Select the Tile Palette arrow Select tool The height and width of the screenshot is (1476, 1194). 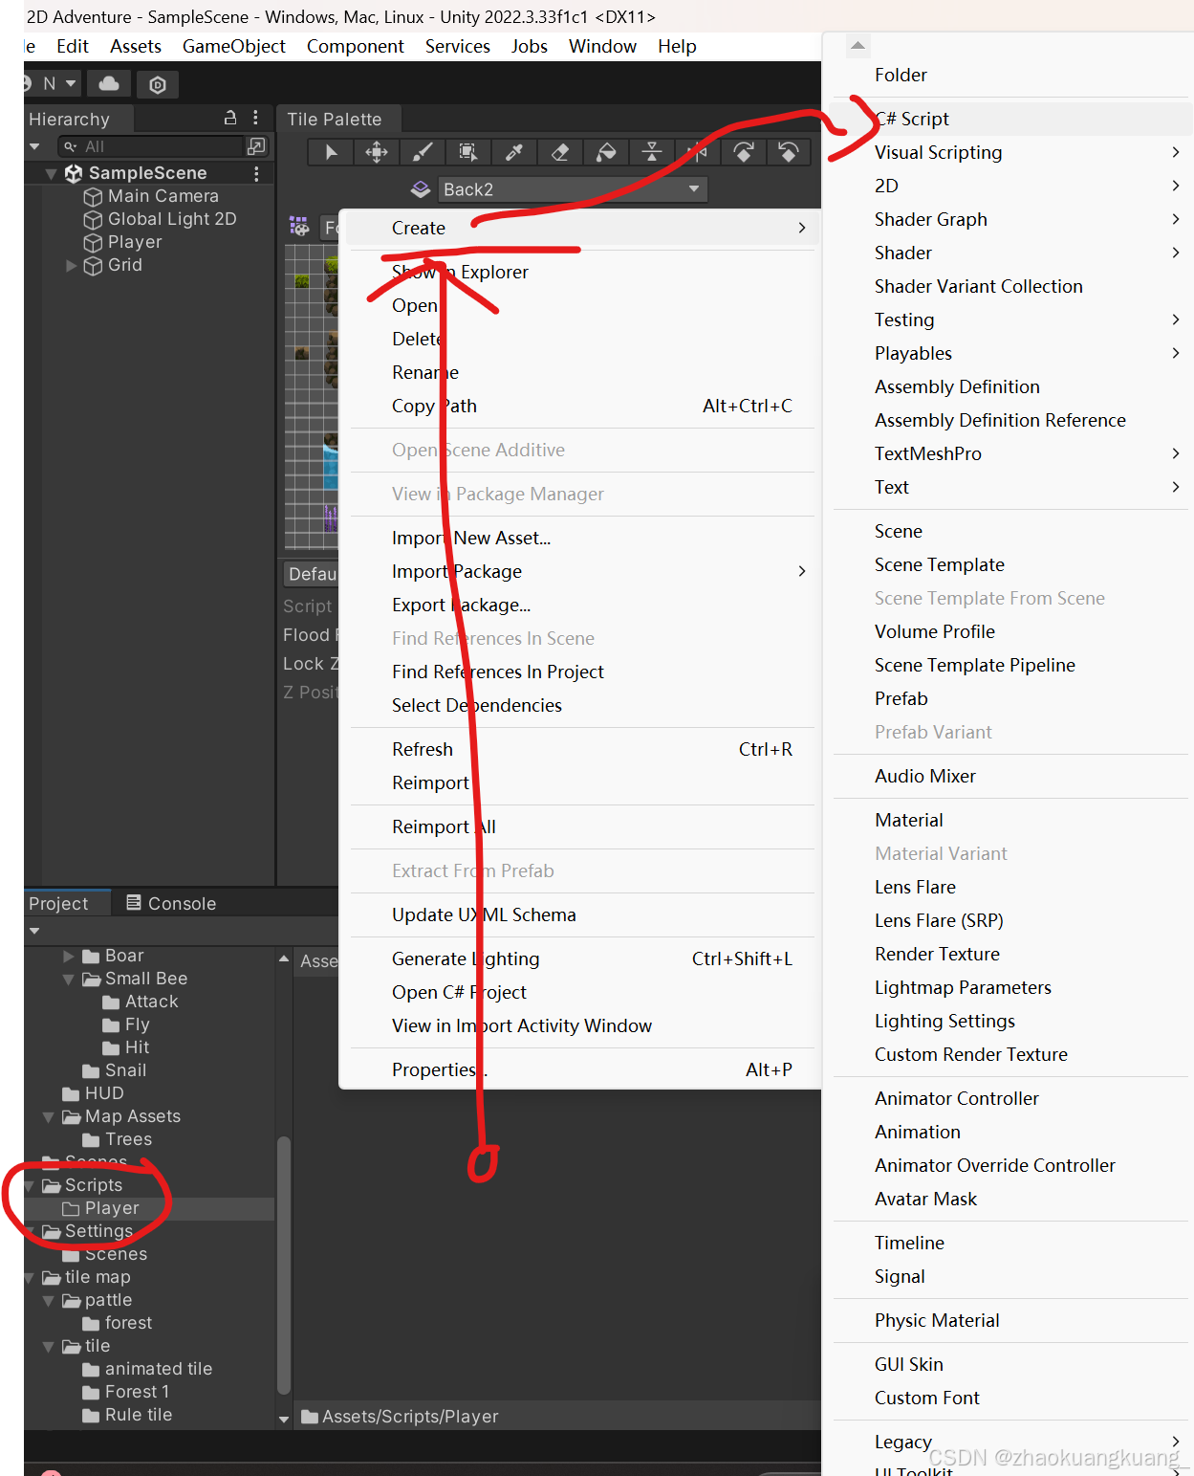pos(331,152)
